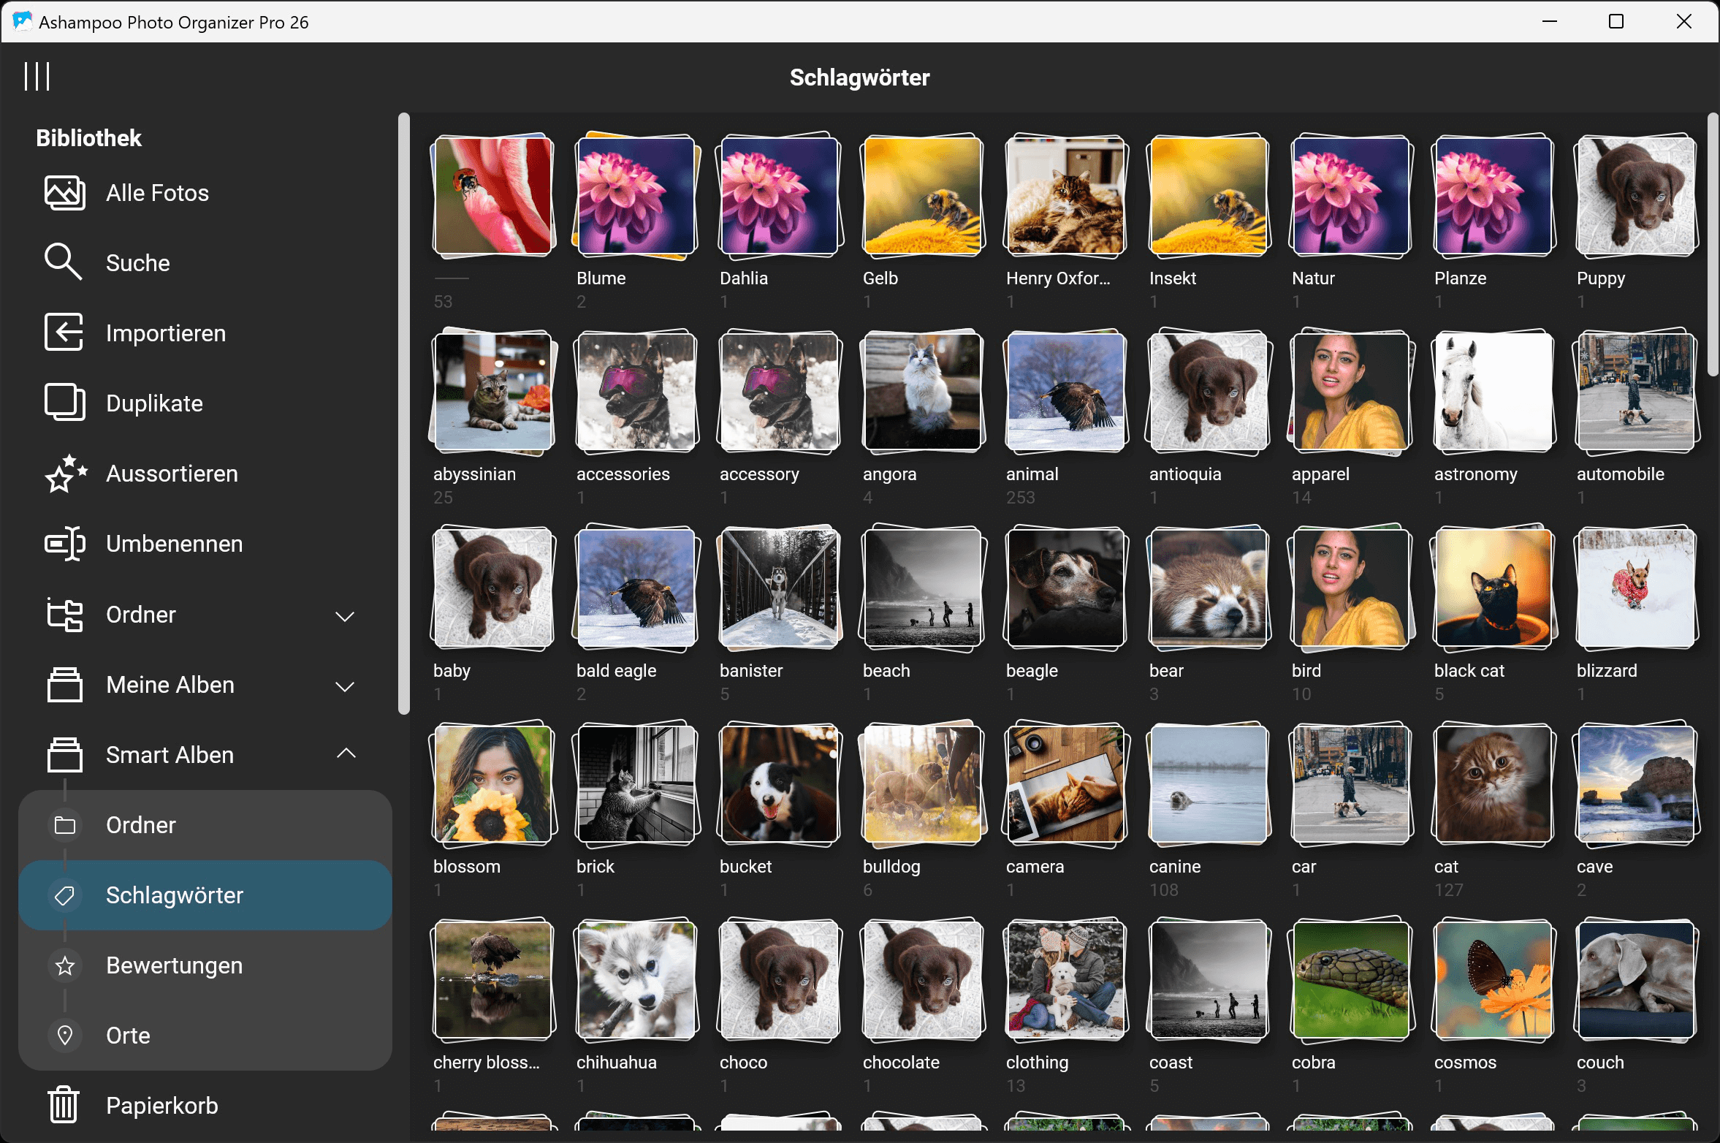Select the Suche search icon
The height and width of the screenshot is (1143, 1720).
pyautogui.click(x=137, y=262)
